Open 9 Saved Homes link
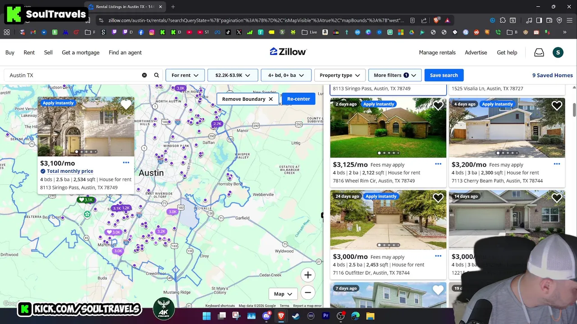577x324 pixels. point(552,75)
